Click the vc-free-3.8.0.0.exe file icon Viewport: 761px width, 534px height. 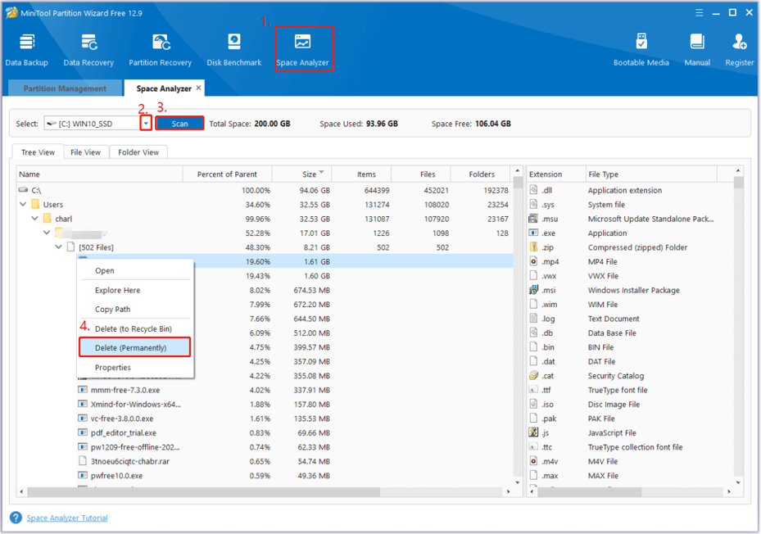83,418
